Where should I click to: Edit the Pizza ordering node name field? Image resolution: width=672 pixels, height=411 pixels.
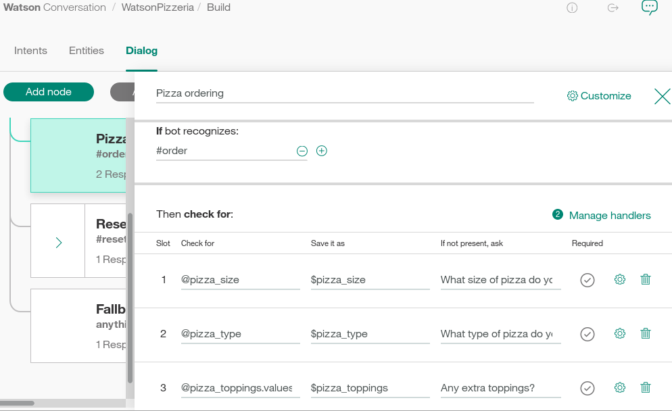click(345, 93)
